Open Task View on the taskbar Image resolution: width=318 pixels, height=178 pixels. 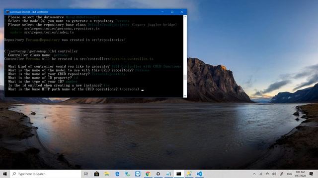86,174
